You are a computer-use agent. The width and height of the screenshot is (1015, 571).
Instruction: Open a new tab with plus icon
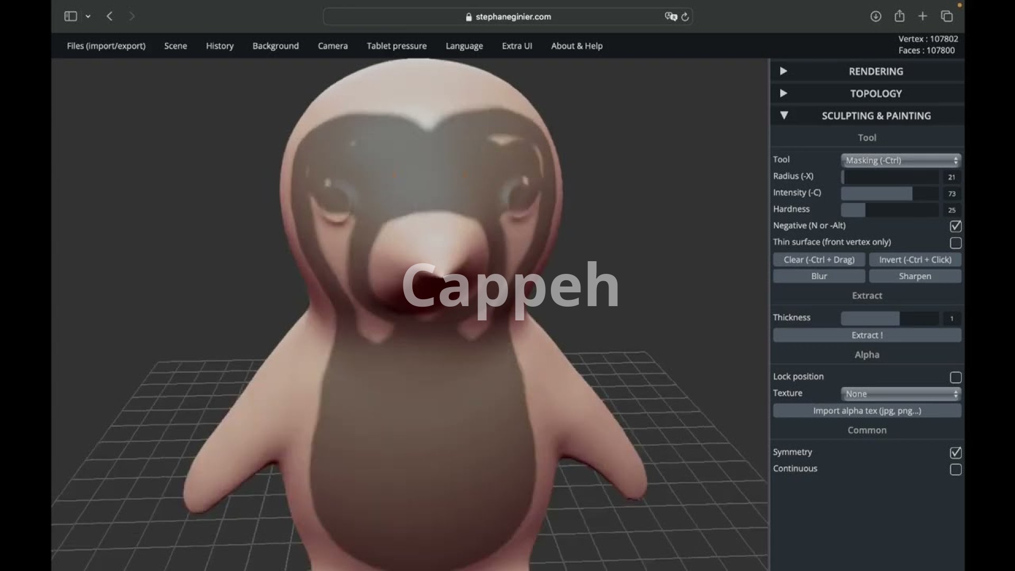click(922, 16)
